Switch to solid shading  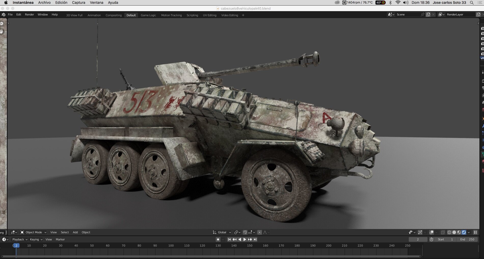pyautogui.click(x=454, y=232)
